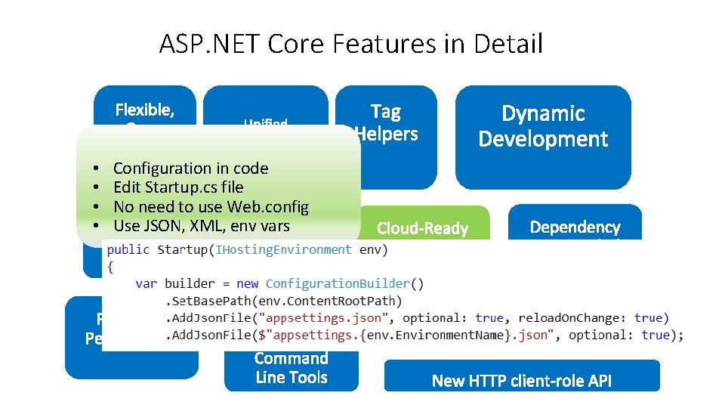Select the AddJsonFile line with env.EnvironmentName
This screenshot has width=725, height=408.
coord(424,335)
